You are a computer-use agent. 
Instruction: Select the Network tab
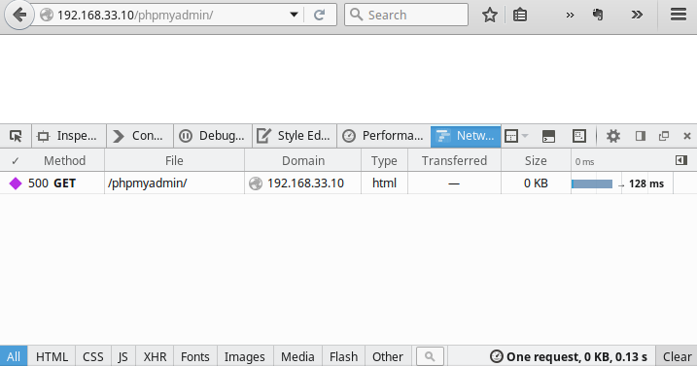[x=466, y=136]
